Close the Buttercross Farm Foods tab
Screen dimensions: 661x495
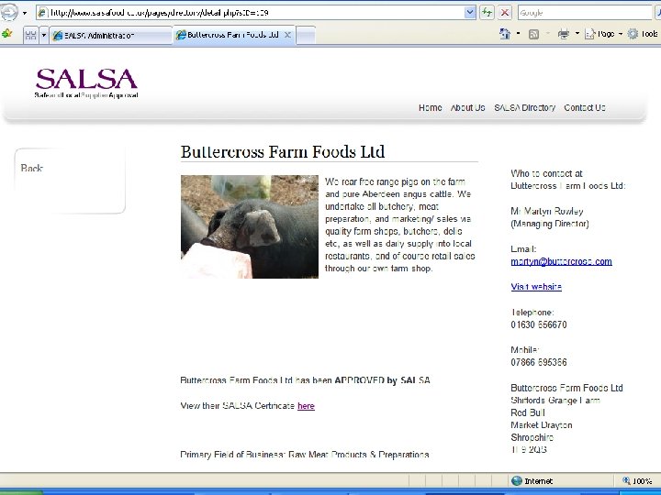(287, 35)
